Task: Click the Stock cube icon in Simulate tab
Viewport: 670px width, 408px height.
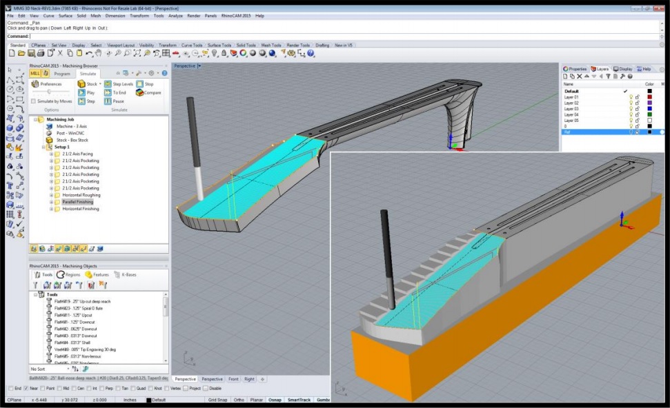Action: (x=81, y=83)
